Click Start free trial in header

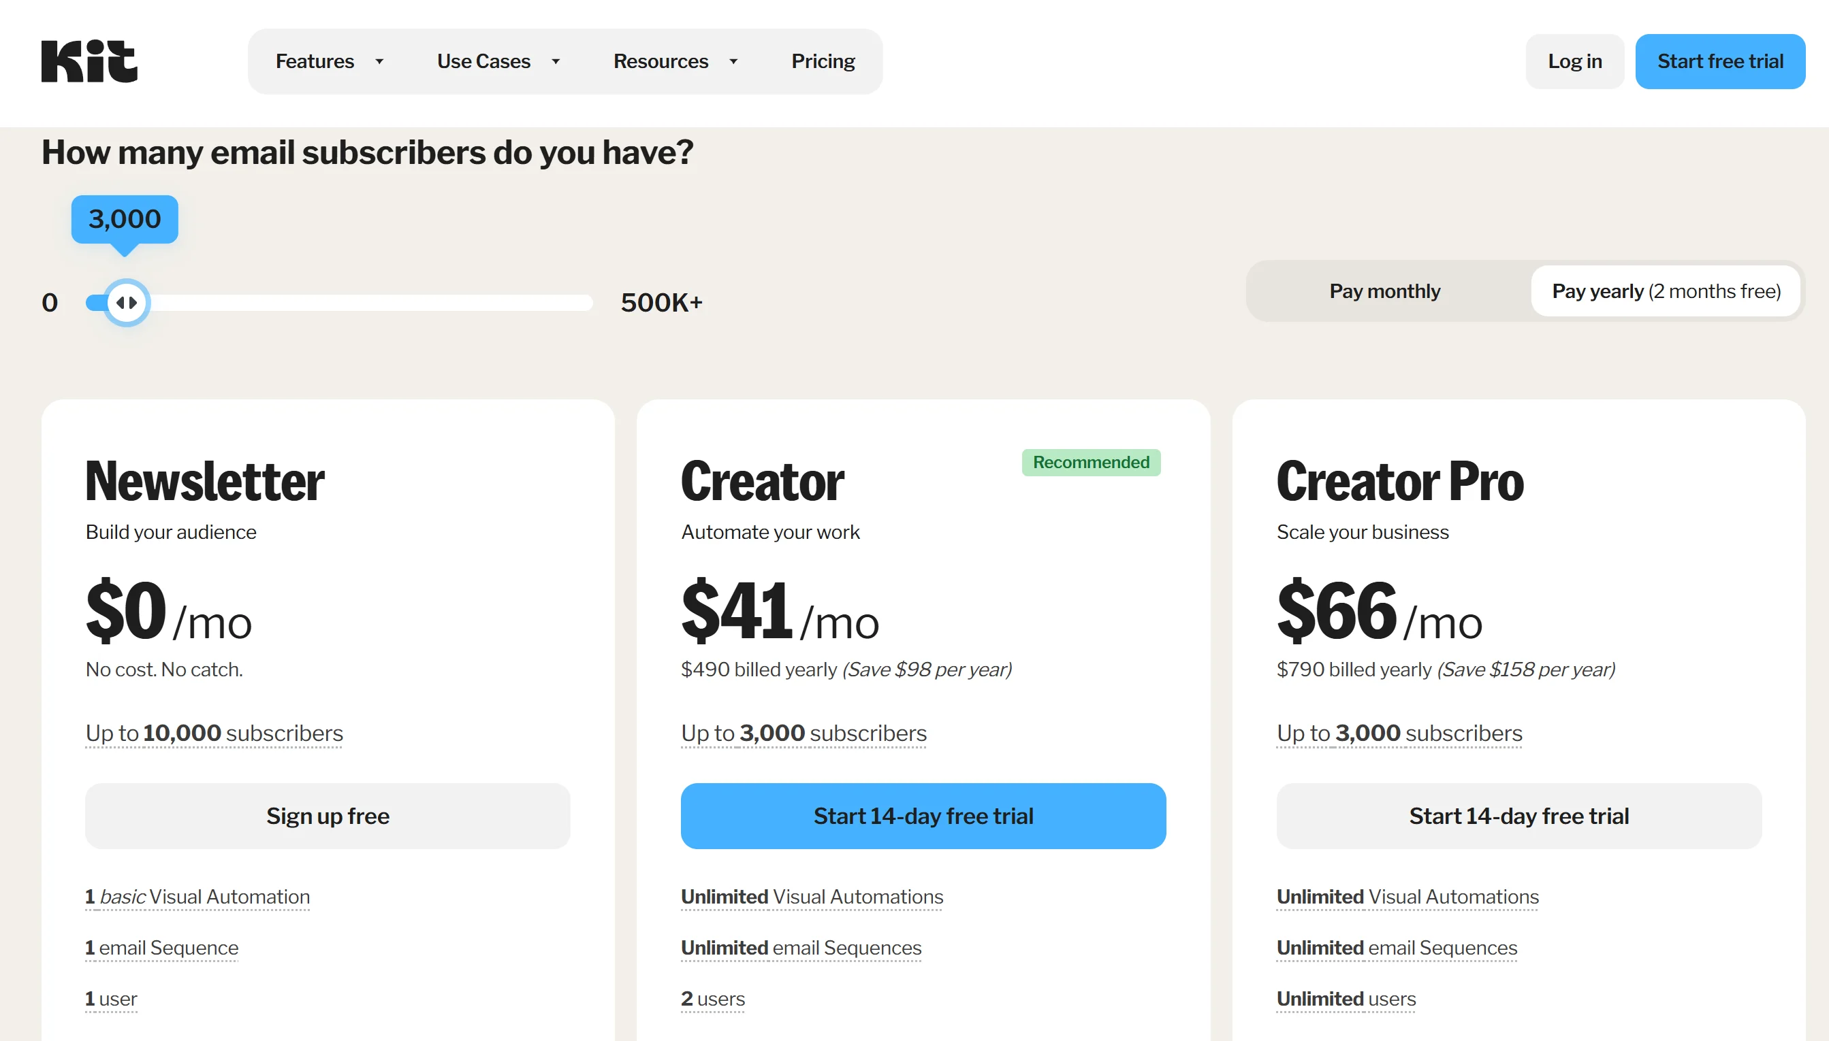click(x=1719, y=61)
